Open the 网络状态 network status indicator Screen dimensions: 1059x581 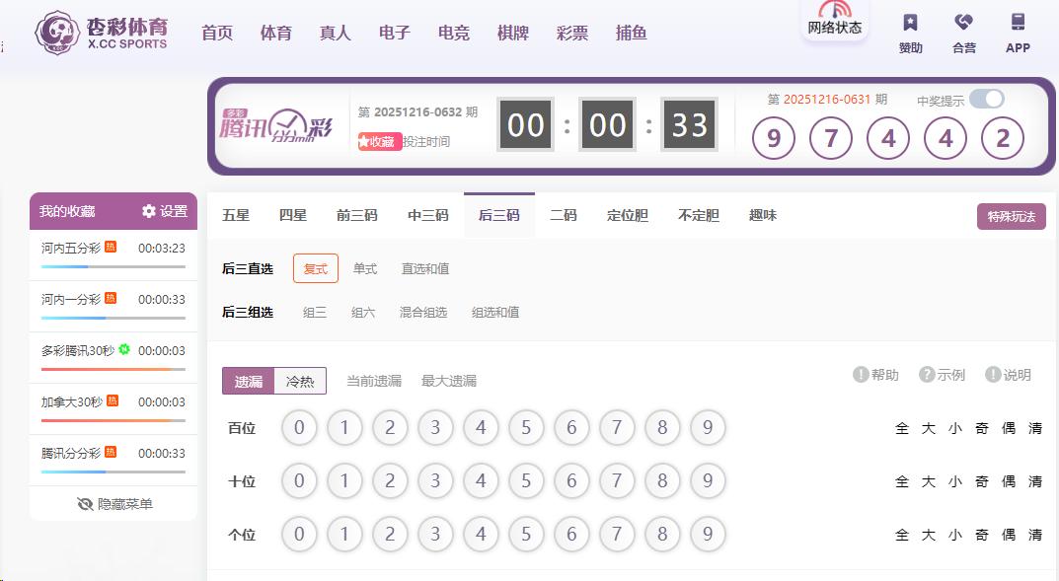(834, 20)
